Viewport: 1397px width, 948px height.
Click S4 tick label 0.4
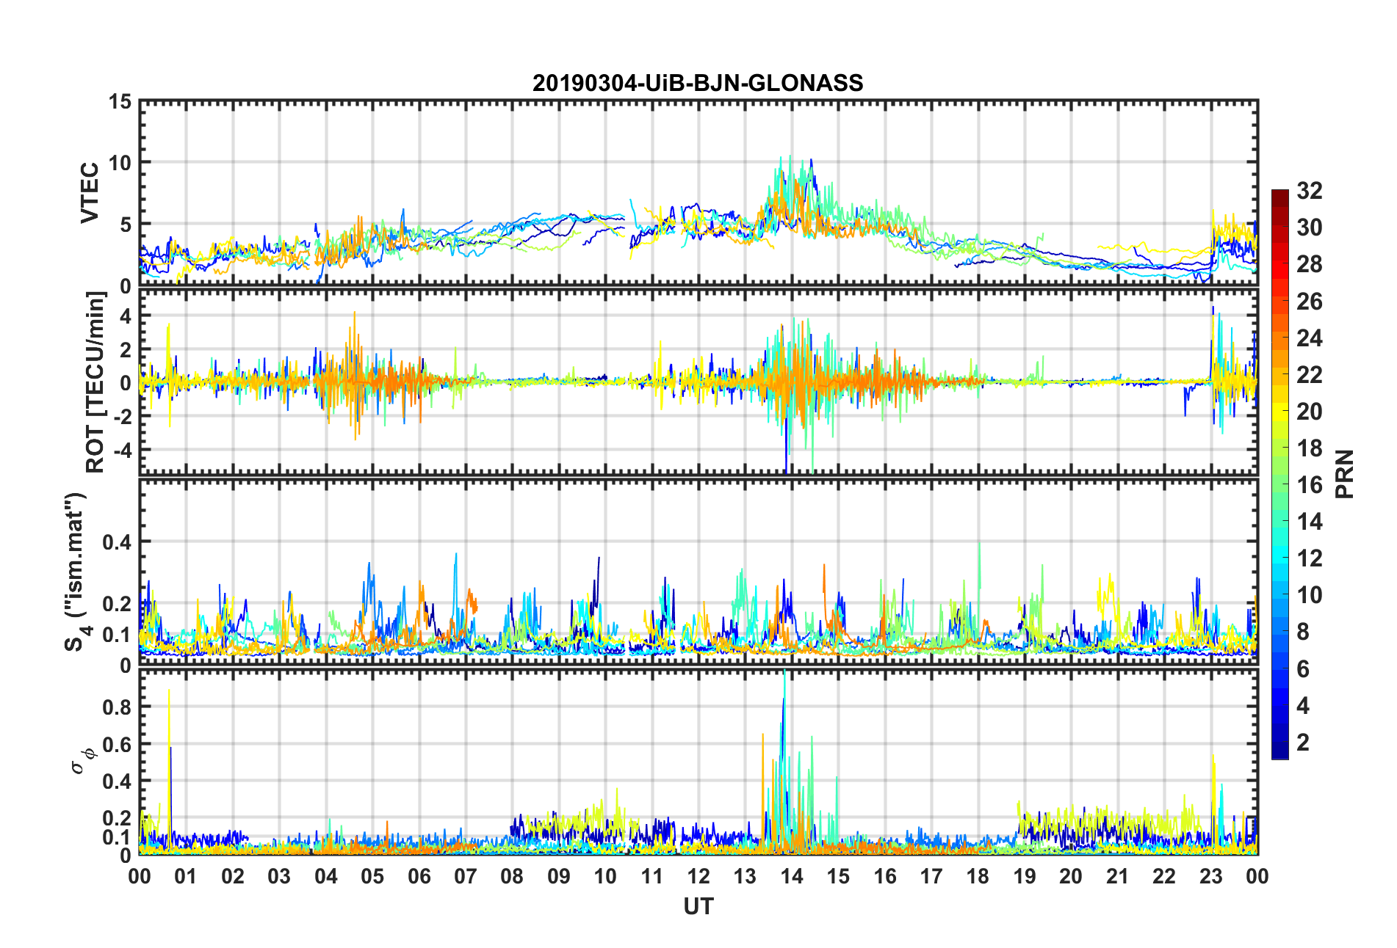tap(118, 543)
